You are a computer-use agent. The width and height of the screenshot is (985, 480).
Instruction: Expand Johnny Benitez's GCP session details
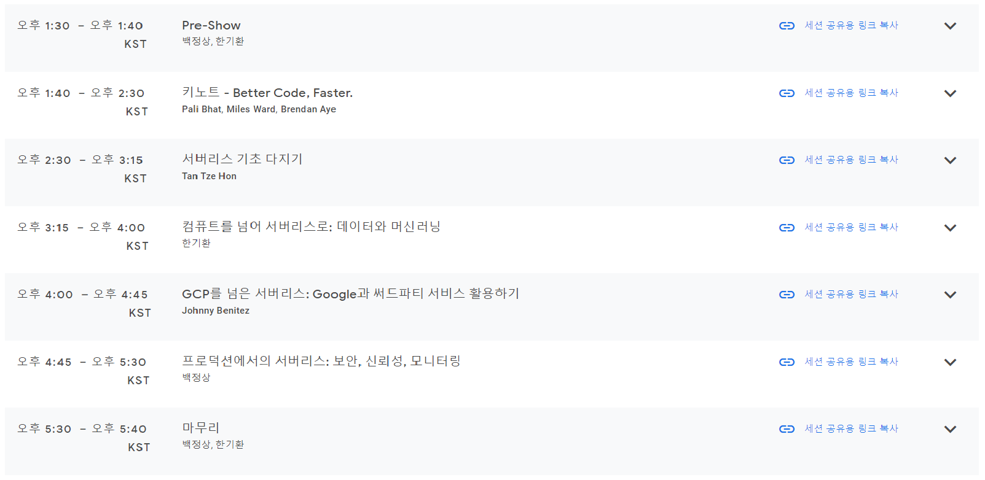click(950, 295)
